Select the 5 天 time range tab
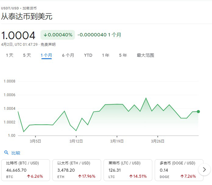This screenshot has height=185, width=212. coord(27,55)
